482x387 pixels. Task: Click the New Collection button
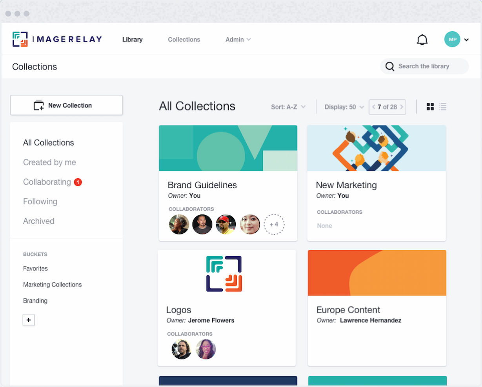pos(66,105)
